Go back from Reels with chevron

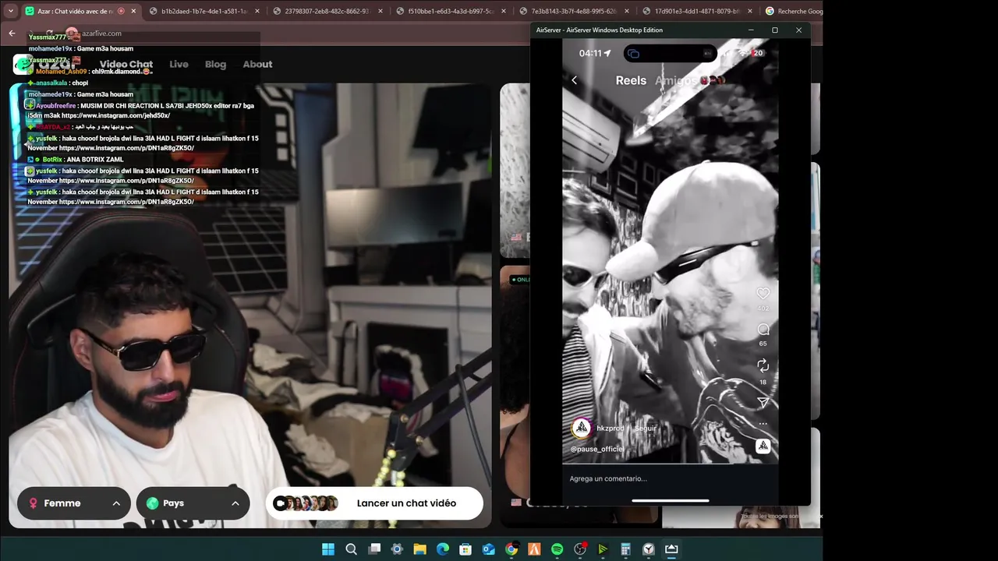coord(575,80)
